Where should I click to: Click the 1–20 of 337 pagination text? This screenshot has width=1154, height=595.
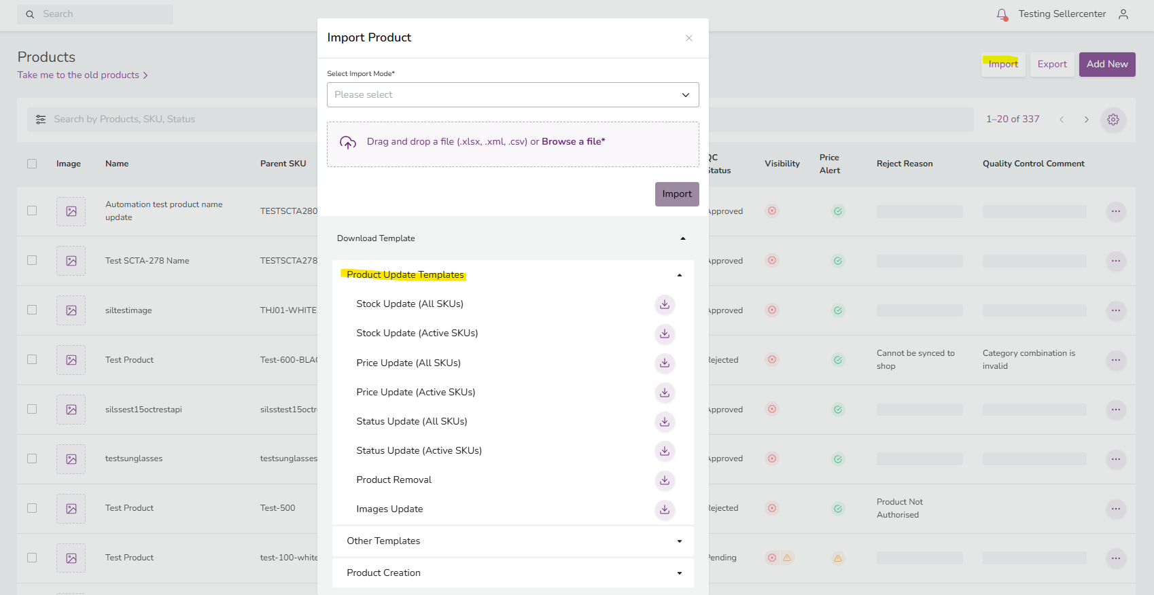pos(1013,120)
